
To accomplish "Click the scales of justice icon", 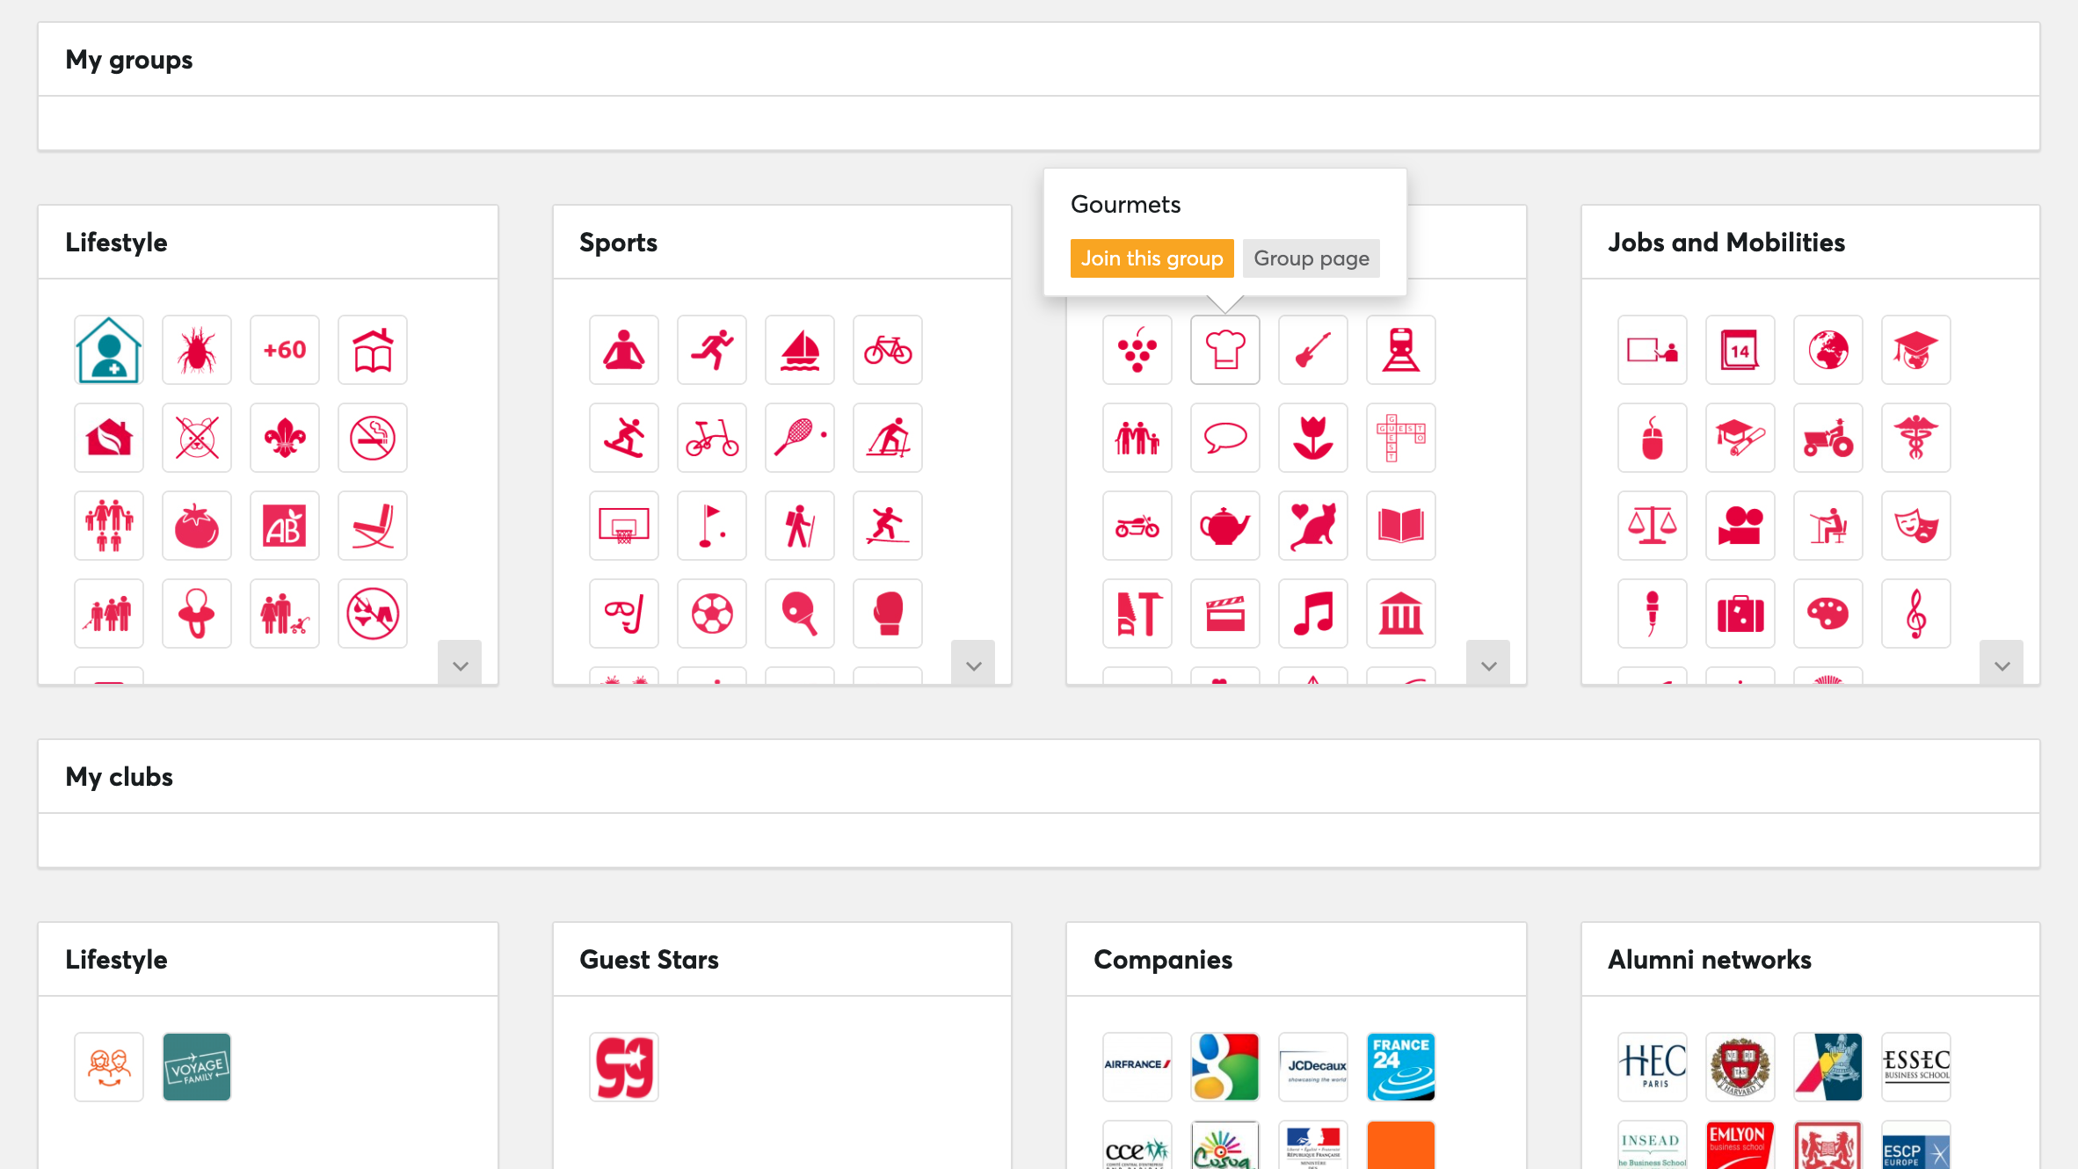I will [1653, 526].
